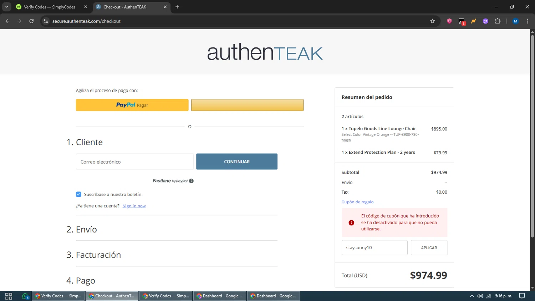Click the 3. Facturación section heading
The height and width of the screenshot is (301, 535).
click(x=94, y=255)
